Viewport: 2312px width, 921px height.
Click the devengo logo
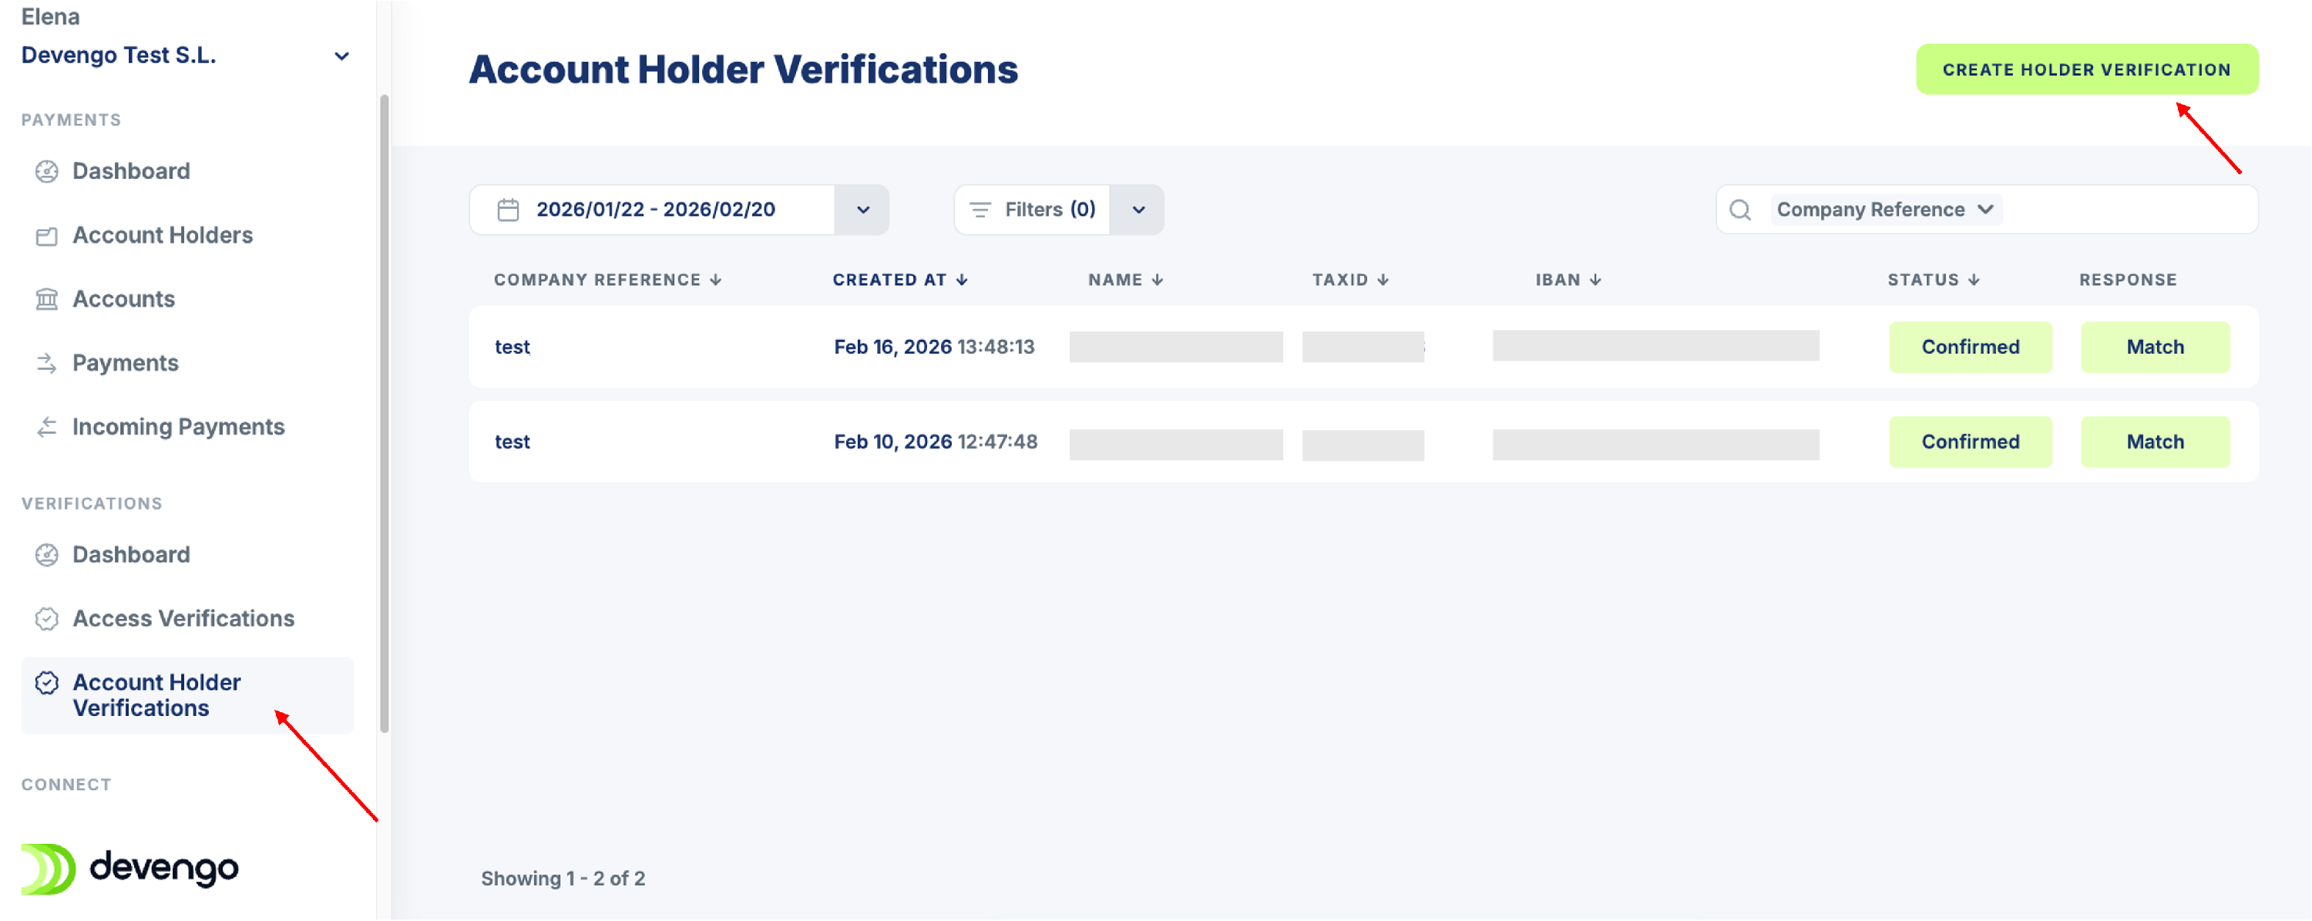point(130,868)
